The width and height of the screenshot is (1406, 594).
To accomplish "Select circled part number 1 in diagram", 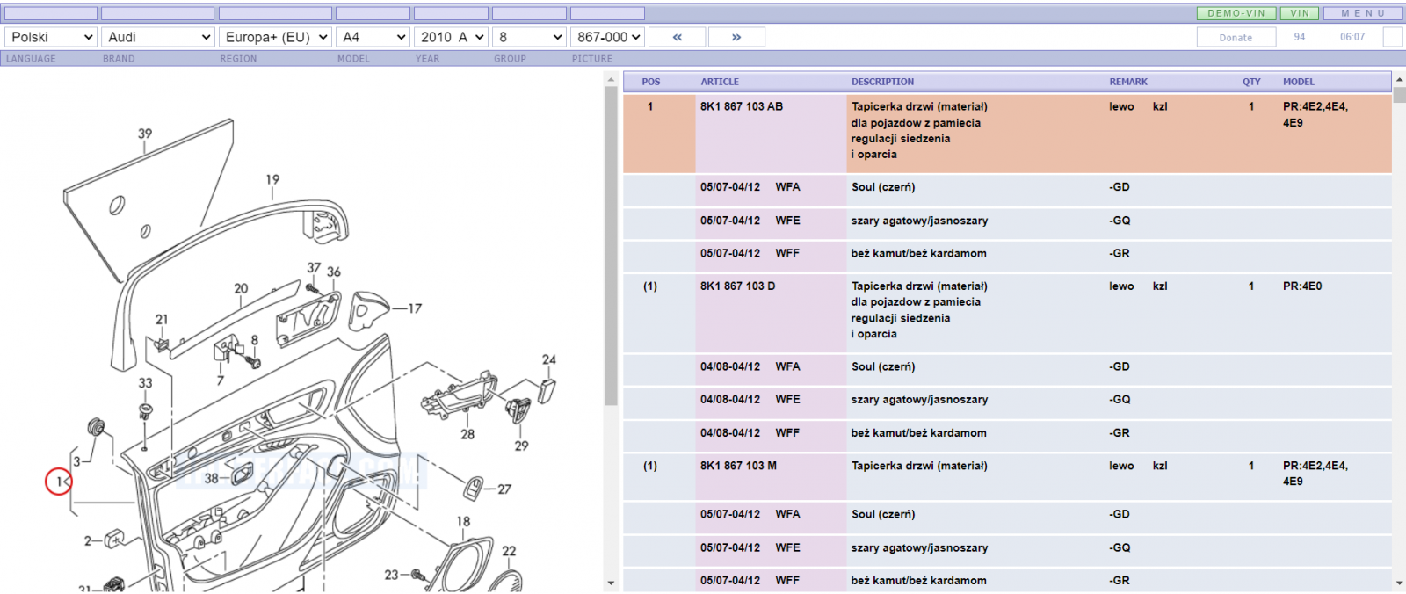I will pos(59,482).
